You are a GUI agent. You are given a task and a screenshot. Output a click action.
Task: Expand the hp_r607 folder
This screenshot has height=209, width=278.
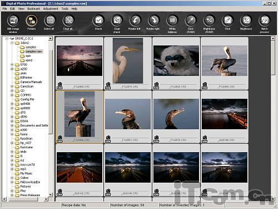[x=12, y=143]
